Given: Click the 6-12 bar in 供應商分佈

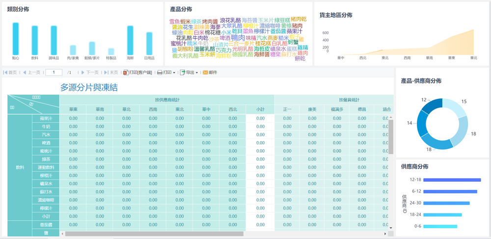Looking at the screenshot, I should (x=450, y=191).
